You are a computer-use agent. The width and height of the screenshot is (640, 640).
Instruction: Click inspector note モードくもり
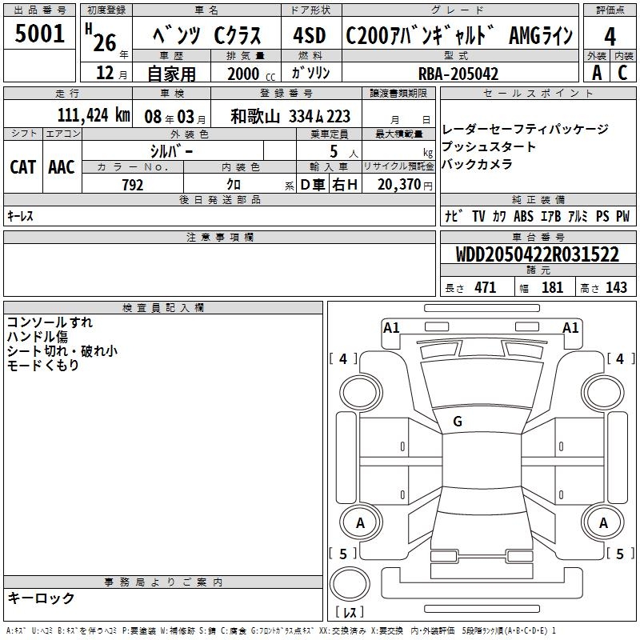(43, 366)
